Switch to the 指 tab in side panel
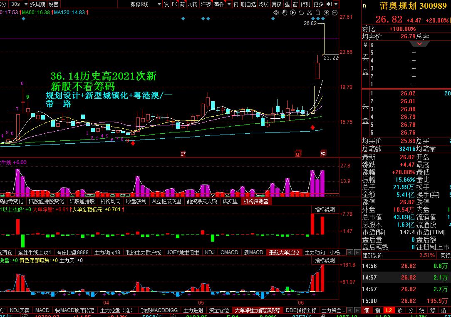This screenshot has height=317, width=451. pyautogui.click(x=378, y=310)
